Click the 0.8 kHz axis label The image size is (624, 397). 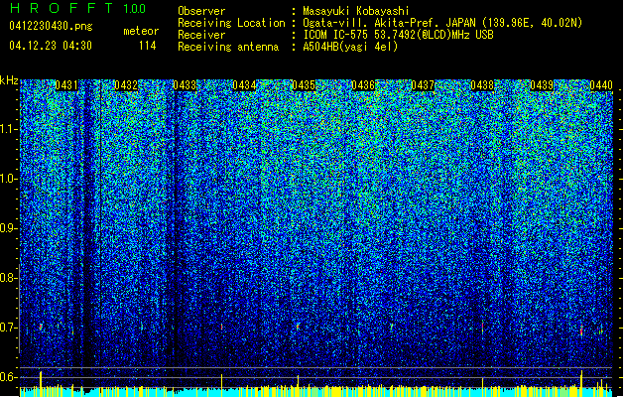[9, 278]
